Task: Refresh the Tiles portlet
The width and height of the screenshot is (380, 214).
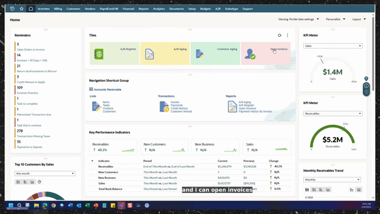Action: (279, 35)
